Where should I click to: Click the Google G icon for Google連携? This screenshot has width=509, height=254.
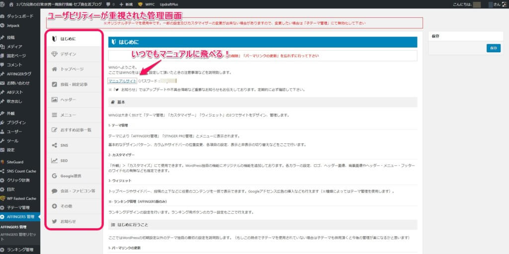55,176
